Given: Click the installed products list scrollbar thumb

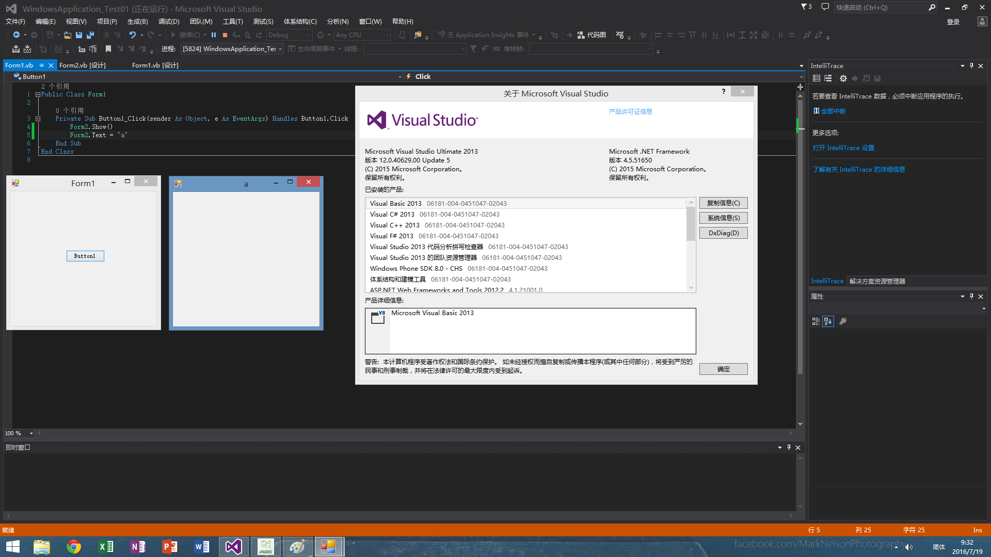Looking at the screenshot, I should (691, 224).
